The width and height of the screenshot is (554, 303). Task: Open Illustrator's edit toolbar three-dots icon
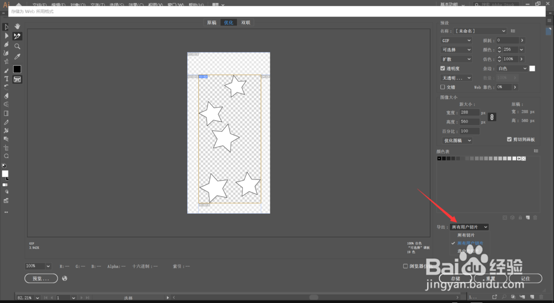6,212
